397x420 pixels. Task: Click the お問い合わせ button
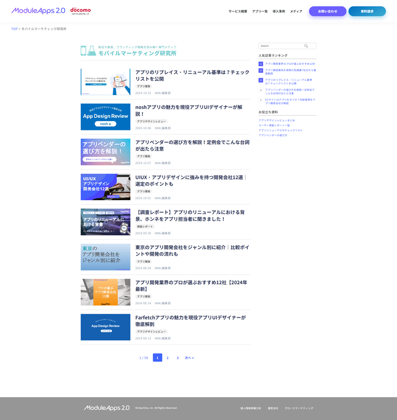(328, 11)
